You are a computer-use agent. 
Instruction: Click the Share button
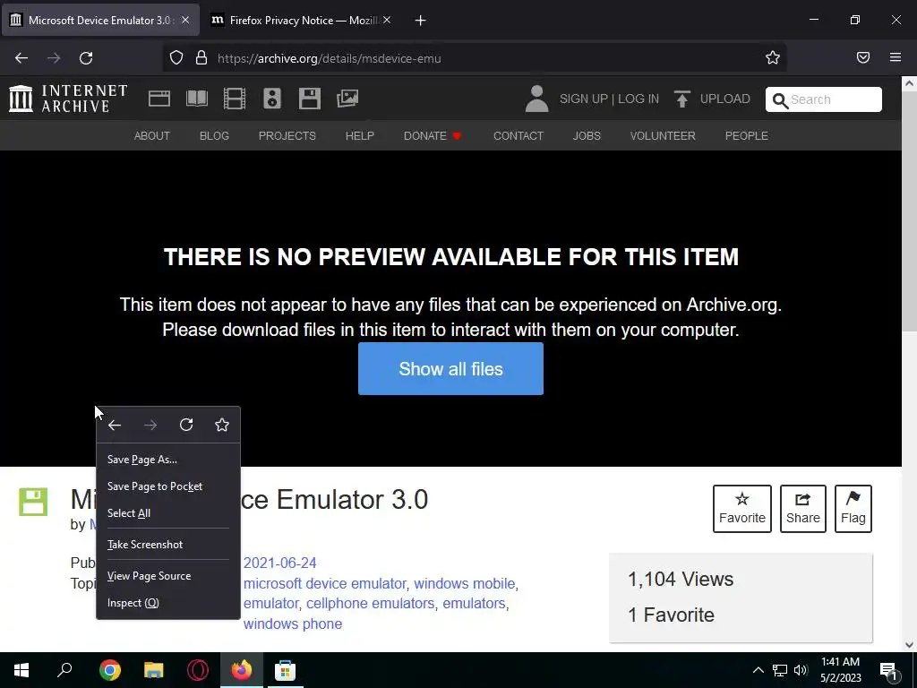click(803, 509)
